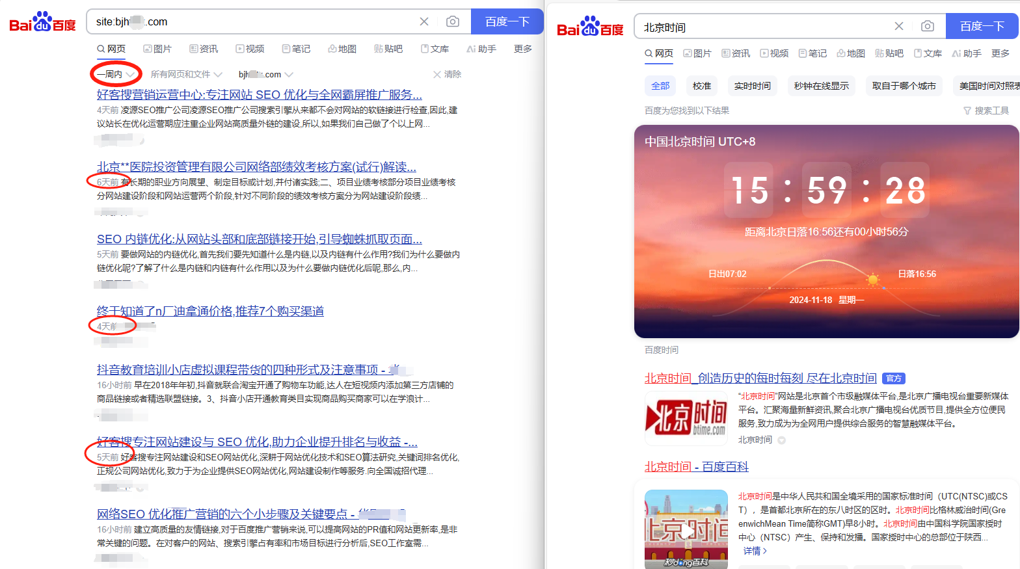Open result 抖音教育培训小店虚拟课程带货
1020x569 pixels.
tap(250, 369)
